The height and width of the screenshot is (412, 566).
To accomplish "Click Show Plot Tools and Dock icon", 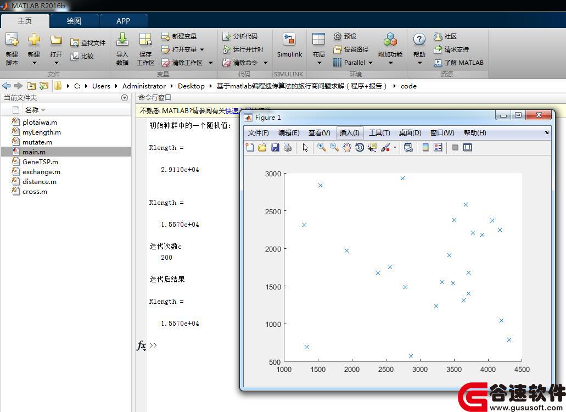I will click(x=467, y=147).
